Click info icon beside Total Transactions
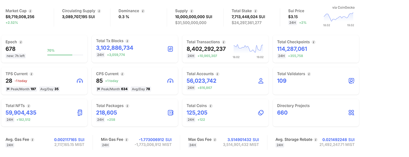Screen dimensions: 409x157 pyautogui.click(x=224, y=42)
